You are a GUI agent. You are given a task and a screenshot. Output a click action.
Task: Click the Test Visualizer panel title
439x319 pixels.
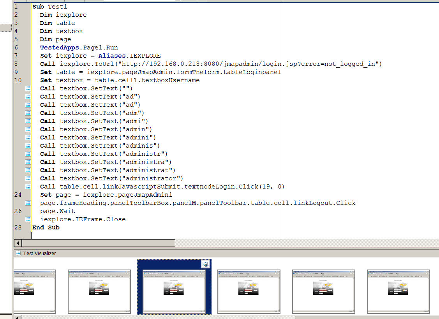click(x=40, y=253)
